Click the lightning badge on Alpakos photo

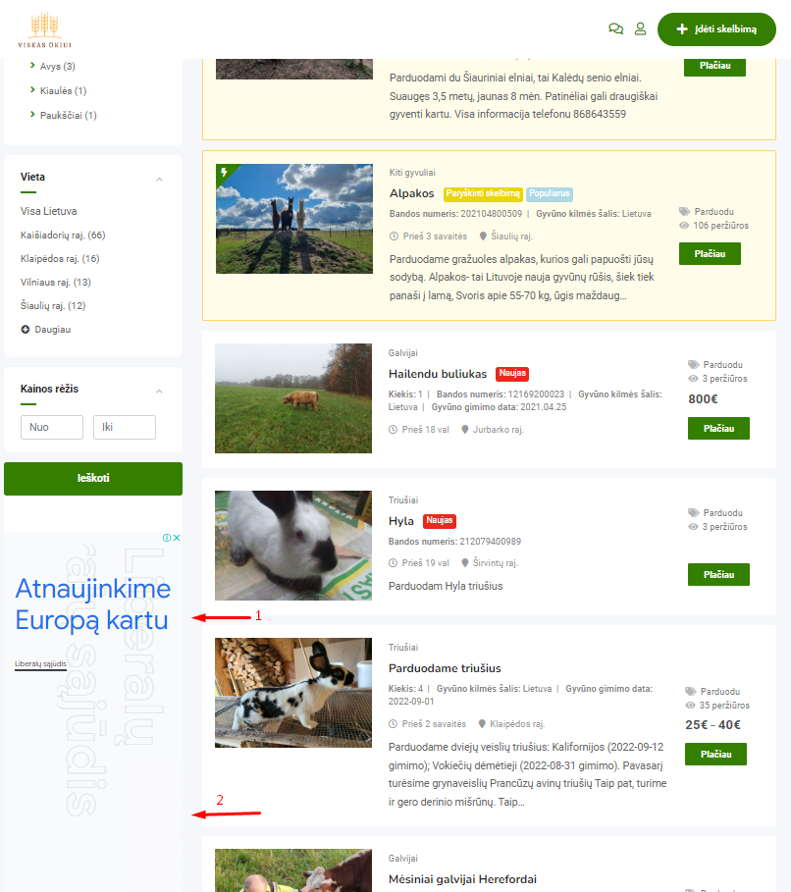coord(224,172)
